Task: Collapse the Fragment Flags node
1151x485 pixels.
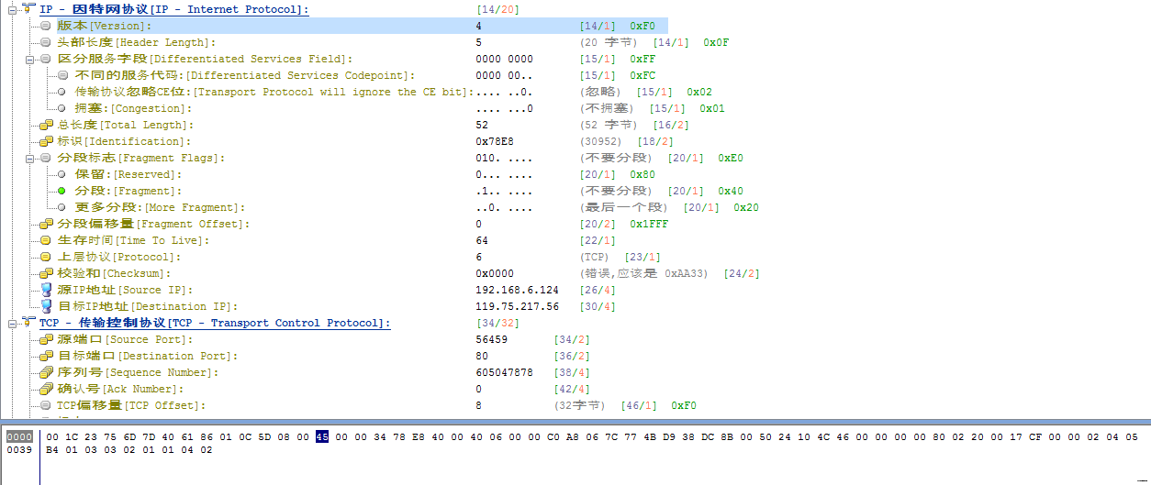Action: [30, 158]
